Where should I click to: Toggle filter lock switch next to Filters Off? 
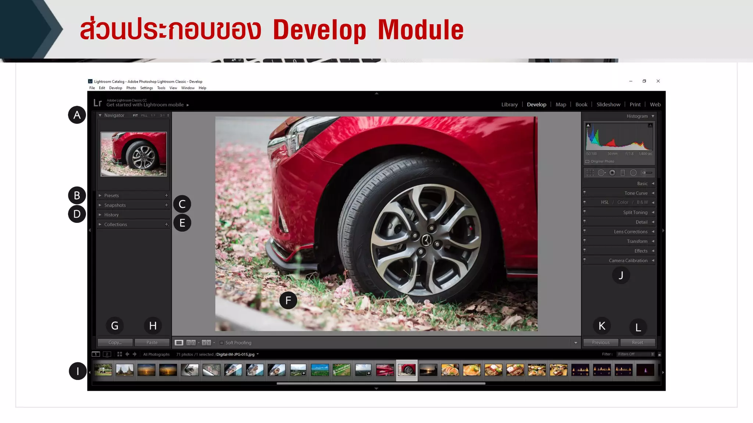click(x=660, y=354)
